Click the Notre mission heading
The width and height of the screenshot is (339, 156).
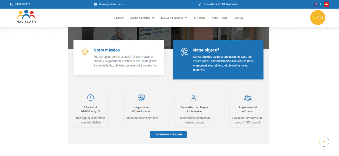click(x=107, y=50)
